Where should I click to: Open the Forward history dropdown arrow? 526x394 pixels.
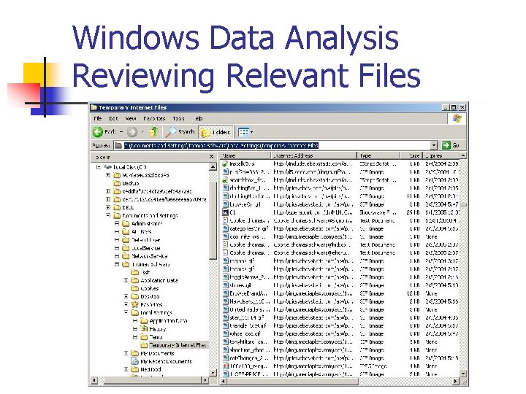pos(142,132)
